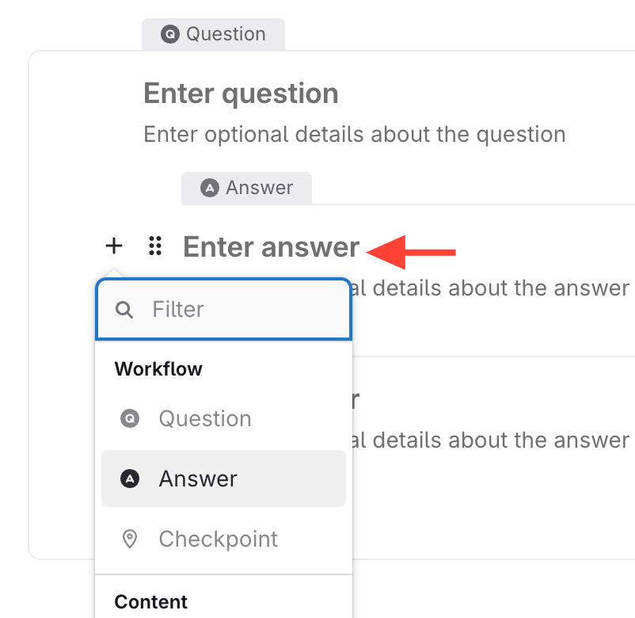
Task: Select Answer in the Workflow menu
Action: (199, 479)
